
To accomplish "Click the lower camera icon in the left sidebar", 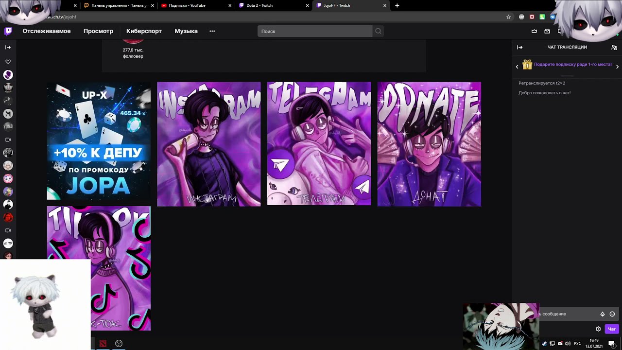I will pyautogui.click(x=8, y=230).
